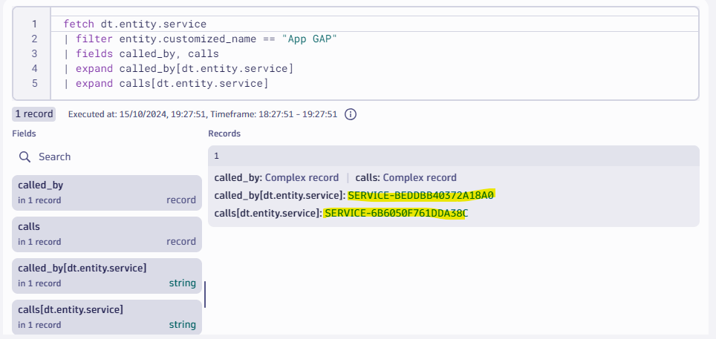
Task: Select the calls[dt.entity.service] string field
Action: pyautogui.click(x=107, y=317)
